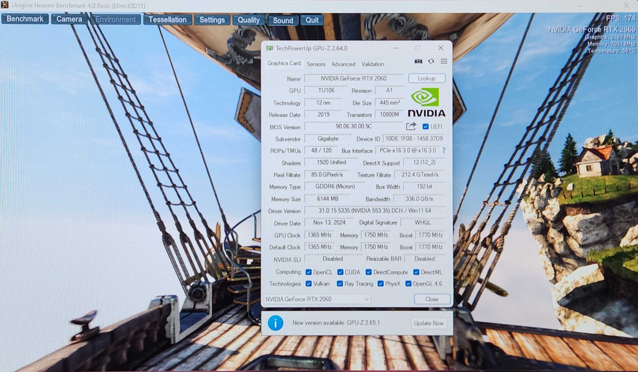The image size is (638, 372).
Task: Click the Transistors value 10800M
Action: [390, 115]
